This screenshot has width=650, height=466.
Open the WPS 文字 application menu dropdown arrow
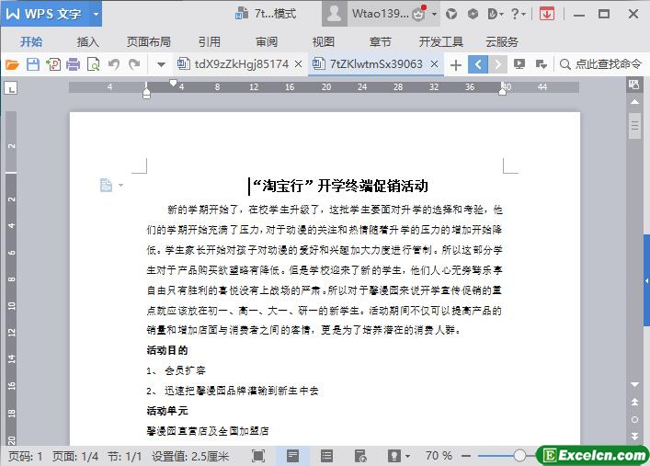click(x=96, y=14)
